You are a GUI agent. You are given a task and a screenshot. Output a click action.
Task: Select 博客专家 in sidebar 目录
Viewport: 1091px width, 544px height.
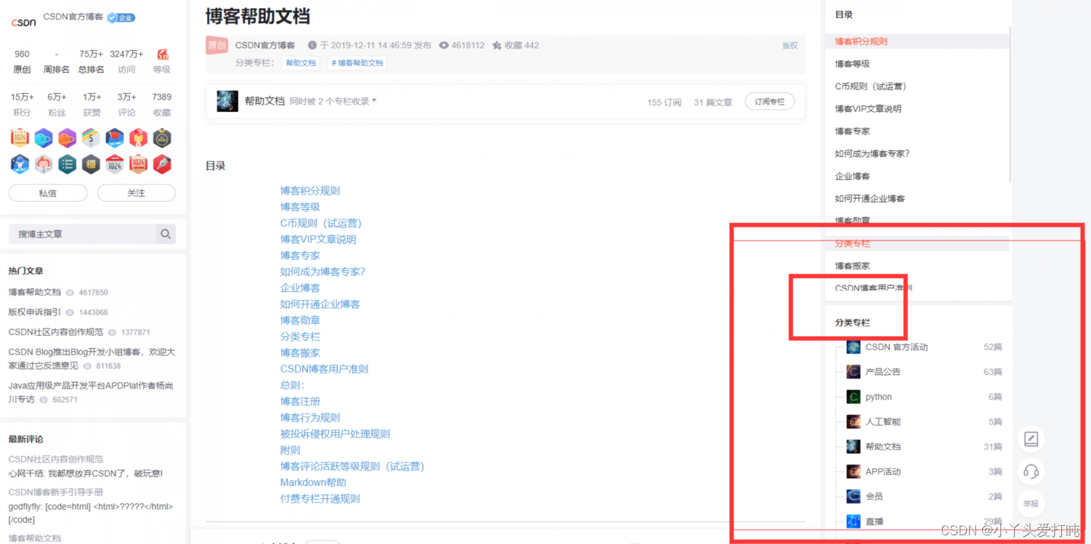(x=852, y=131)
